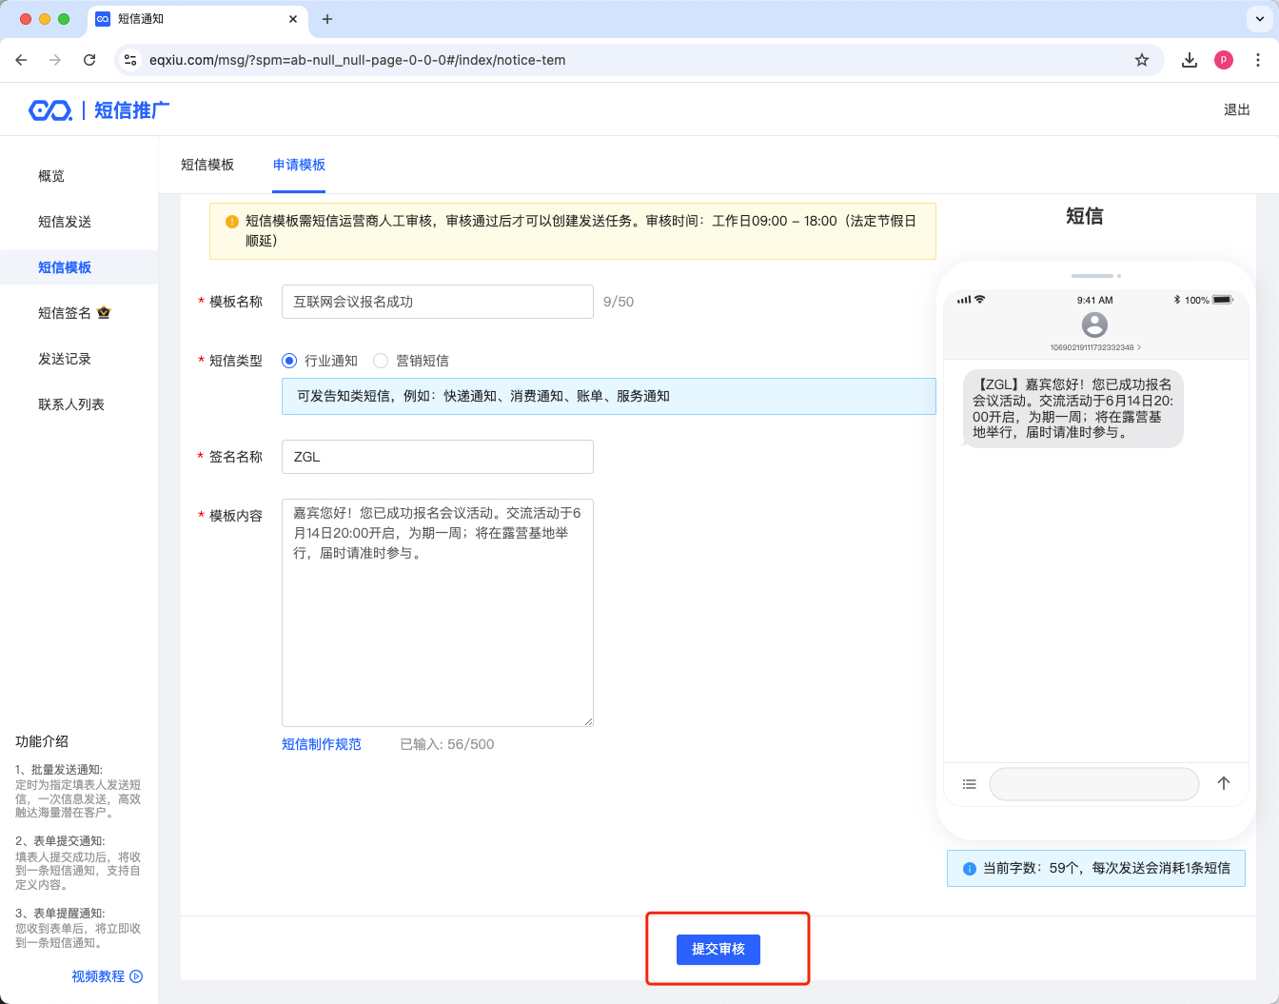The height and width of the screenshot is (1004, 1279).
Task: Click the list icon in phone preview
Action: click(x=969, y=784)
